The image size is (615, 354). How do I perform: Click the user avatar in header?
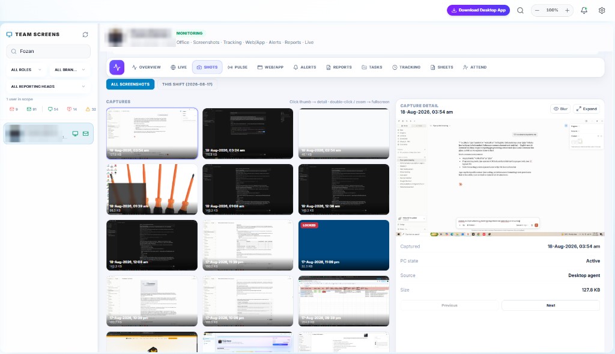coord(116,38)
